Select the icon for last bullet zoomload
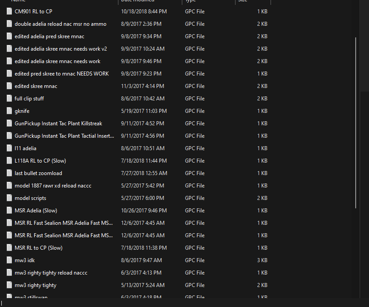369x307 pixels. pos(9,173)
